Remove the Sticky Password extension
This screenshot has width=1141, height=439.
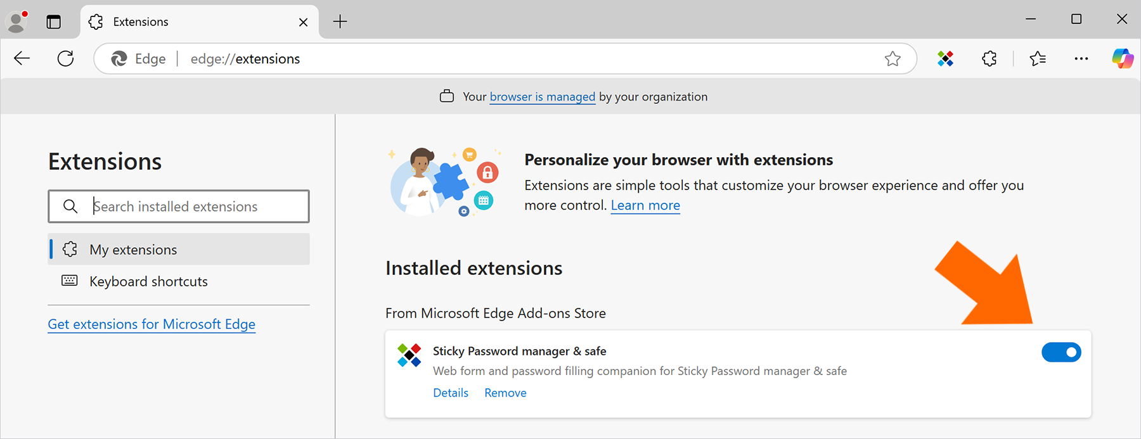click(505, 393)
